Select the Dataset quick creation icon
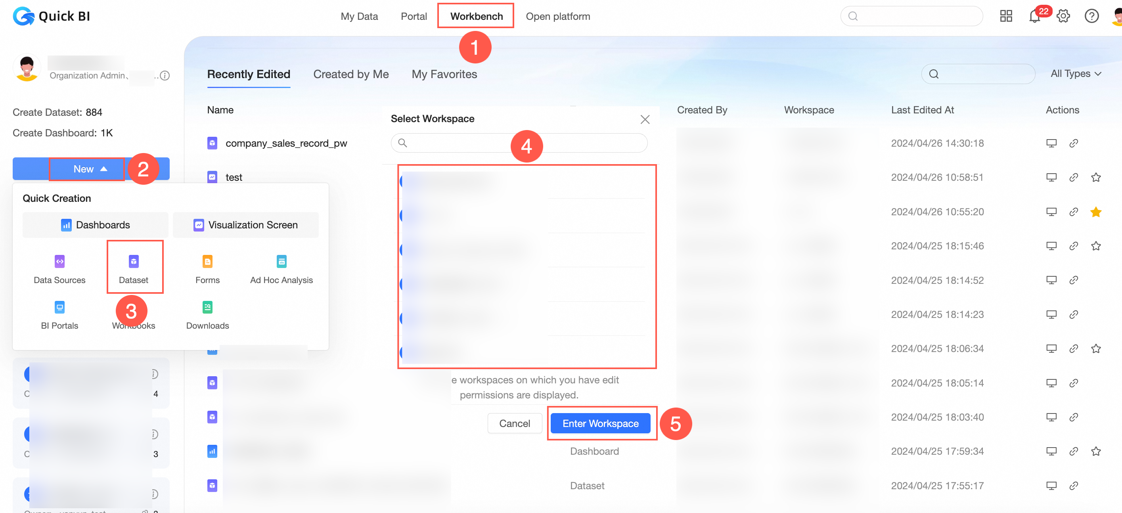The height and width of the screenshot is (513, 1122). 134,262
